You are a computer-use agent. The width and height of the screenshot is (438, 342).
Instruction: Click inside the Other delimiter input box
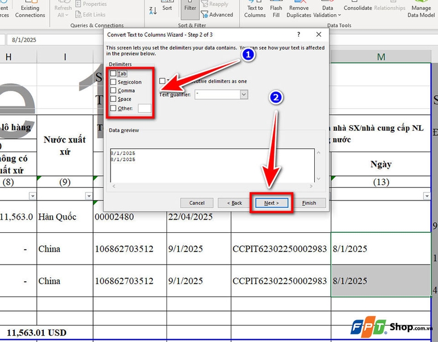pos(143,108)
